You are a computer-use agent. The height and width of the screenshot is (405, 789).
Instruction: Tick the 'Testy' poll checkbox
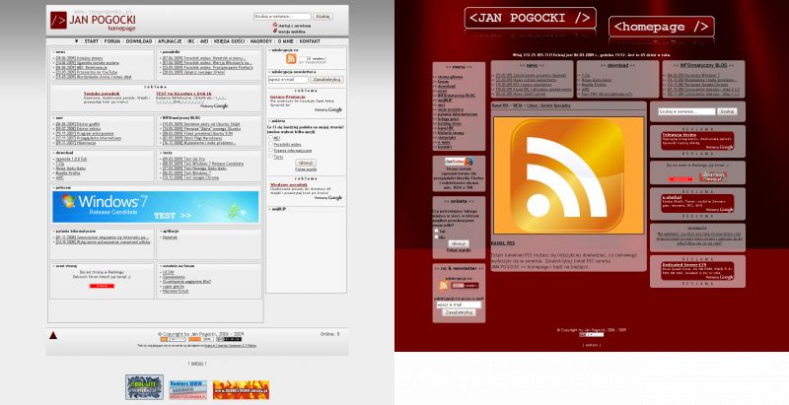270,157
